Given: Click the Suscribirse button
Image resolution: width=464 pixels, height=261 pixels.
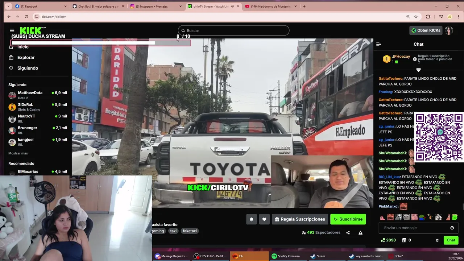Looking at the screenshot, I should 348,219.
